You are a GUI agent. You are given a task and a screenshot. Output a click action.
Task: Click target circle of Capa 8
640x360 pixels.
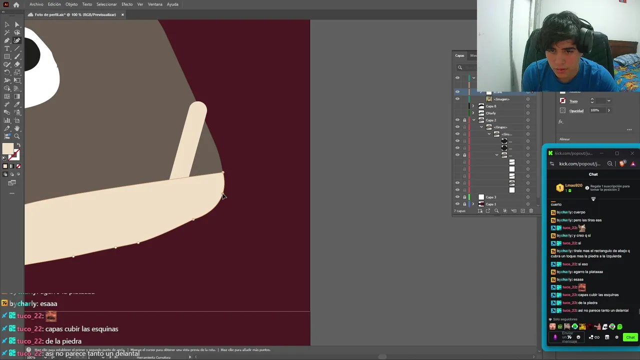pyautogui.click(x=528, y=106)
